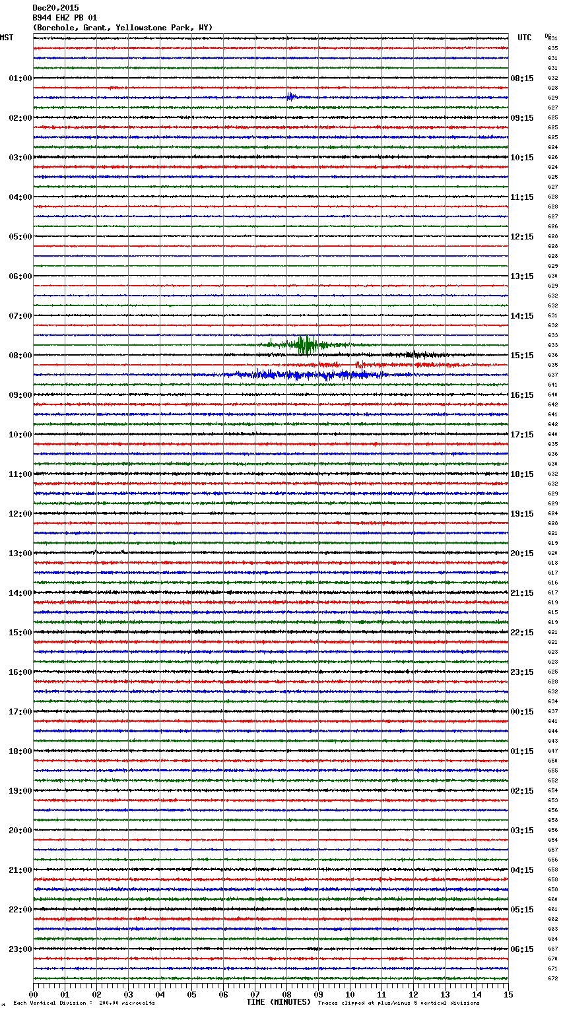Click the 21:15 UTC time label
The image size is (561, 1012).
[522, 593]
